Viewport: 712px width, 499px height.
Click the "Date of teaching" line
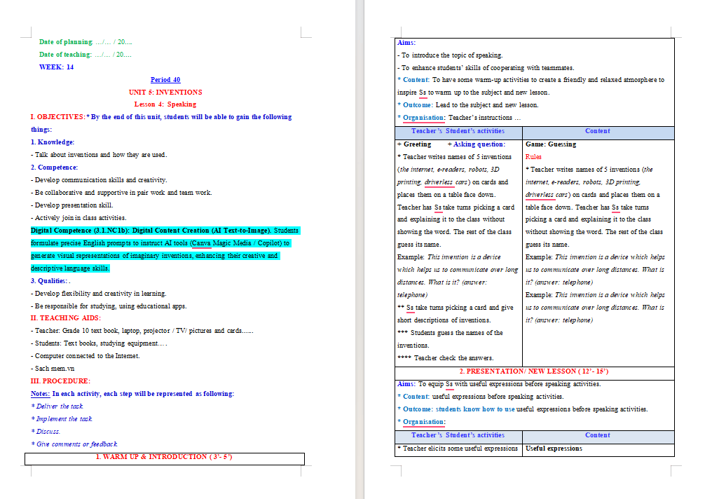[85, 55]
